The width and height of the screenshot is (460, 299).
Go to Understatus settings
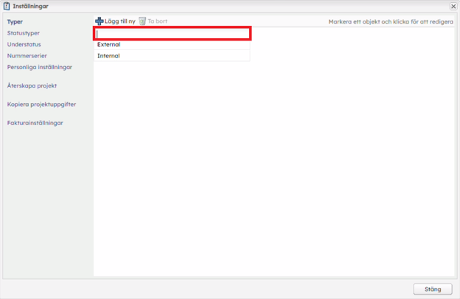click(24, 44)
